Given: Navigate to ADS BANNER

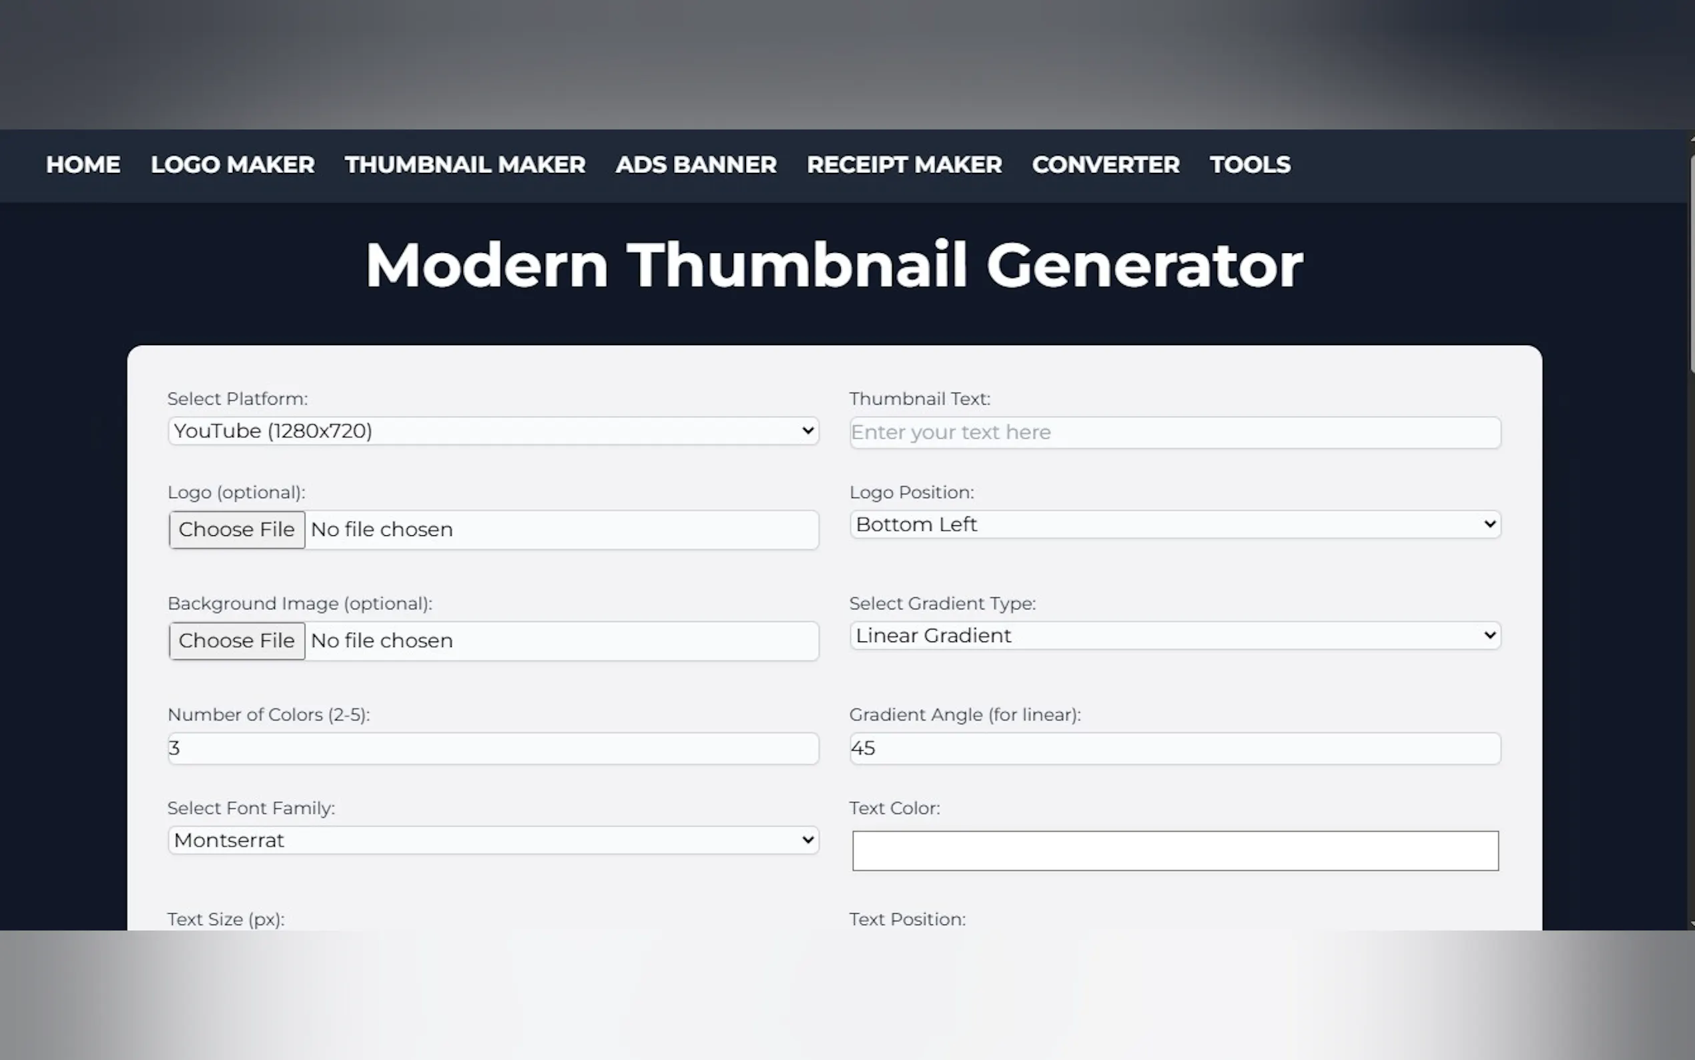Looking at the screenshot, I should [696, 165].
